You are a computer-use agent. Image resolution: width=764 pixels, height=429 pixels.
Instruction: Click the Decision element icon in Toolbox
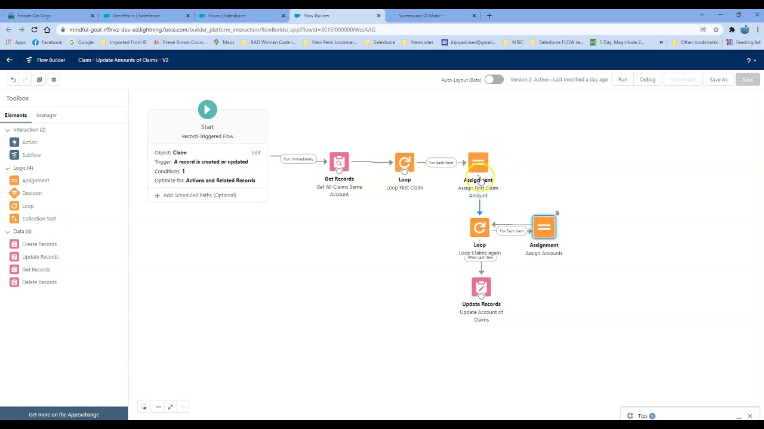click(x=14, y=193)
